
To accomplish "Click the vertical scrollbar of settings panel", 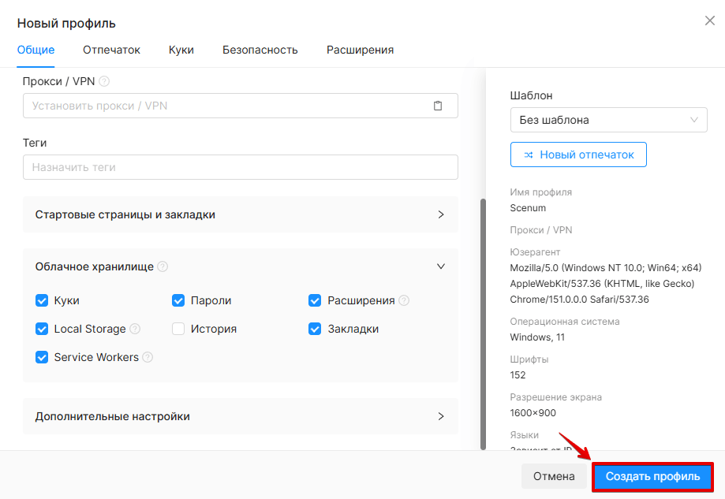I will click(x=483, y=323).
